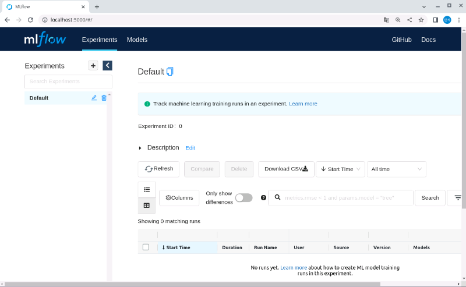
Task: Rename the Default experiment with pencil icon
Action: 94,98
